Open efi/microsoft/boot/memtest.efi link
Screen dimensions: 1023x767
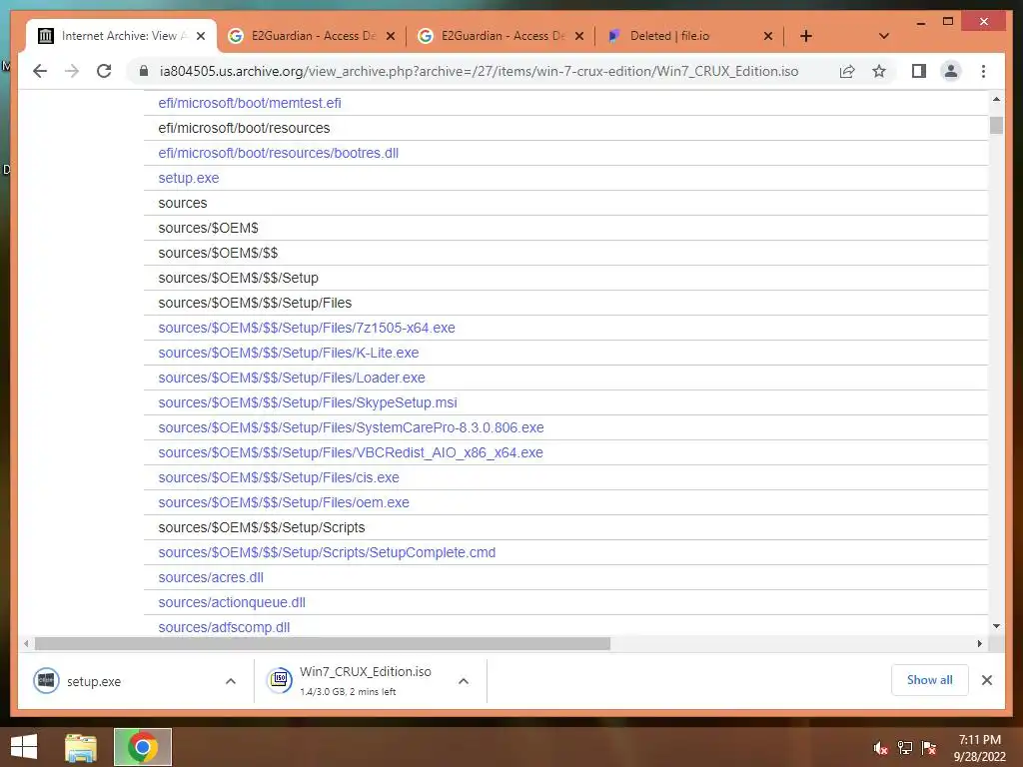pyautogui.click(x=249, y=103)
